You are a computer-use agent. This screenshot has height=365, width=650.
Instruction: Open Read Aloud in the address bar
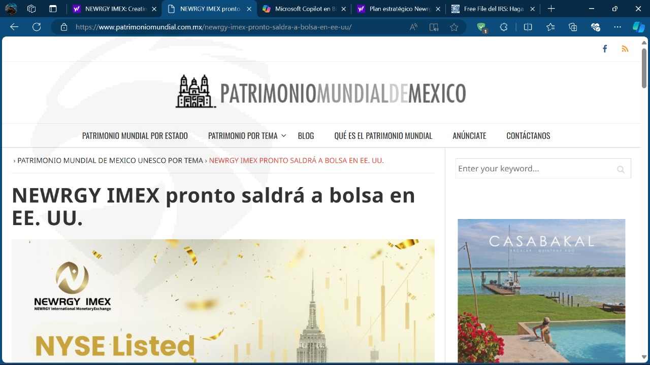pyautogui.click(x=413, y=27)
